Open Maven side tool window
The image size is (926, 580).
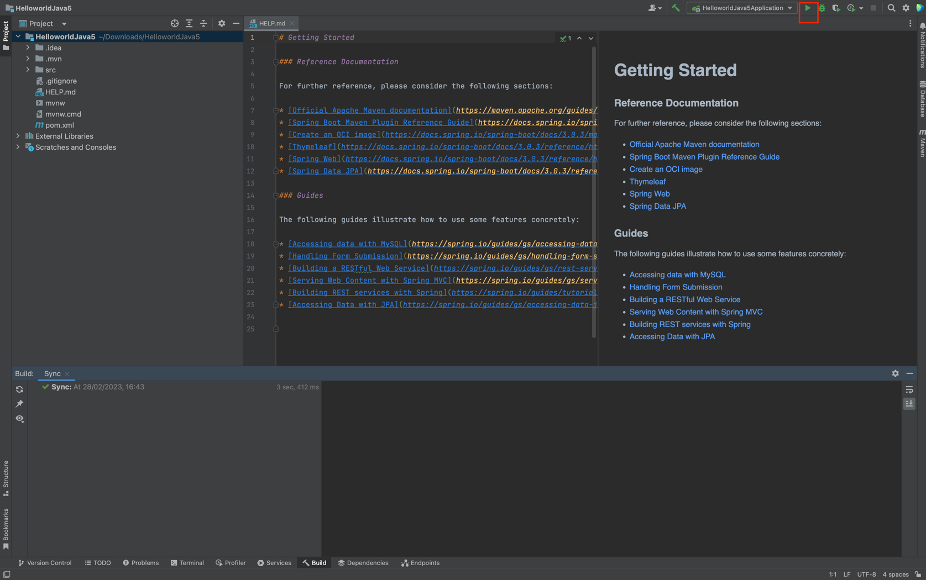922,143
